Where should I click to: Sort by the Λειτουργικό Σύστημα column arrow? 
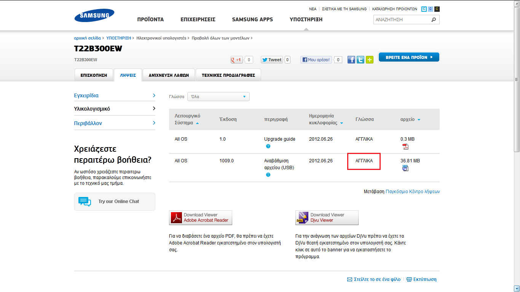(x=197, y=123)
